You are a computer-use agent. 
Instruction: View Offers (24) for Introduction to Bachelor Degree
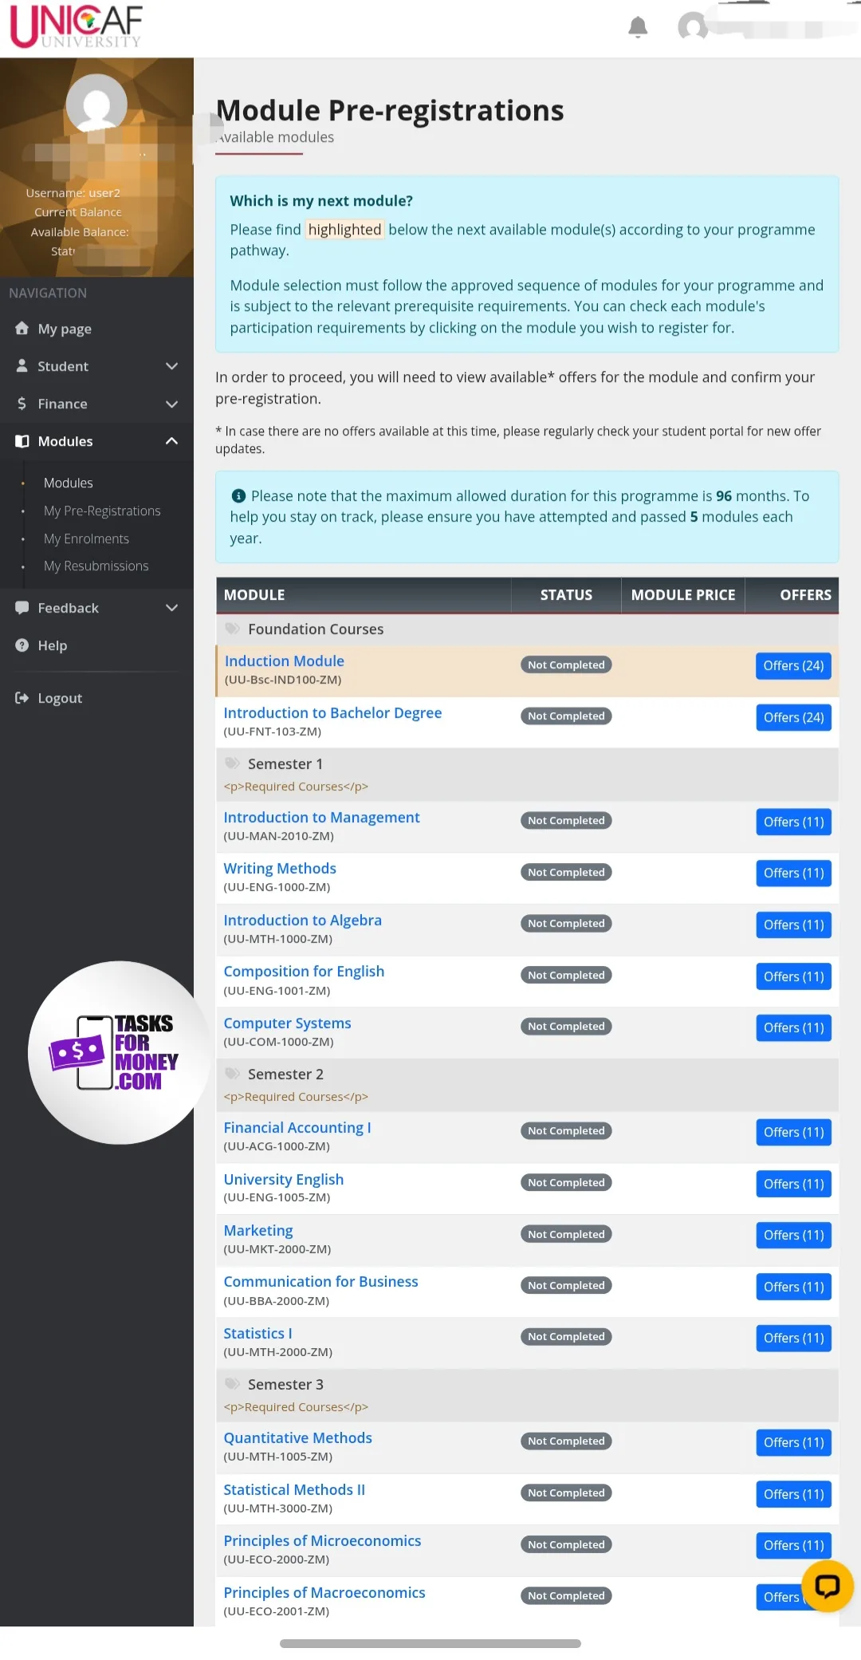coord(793,718)
